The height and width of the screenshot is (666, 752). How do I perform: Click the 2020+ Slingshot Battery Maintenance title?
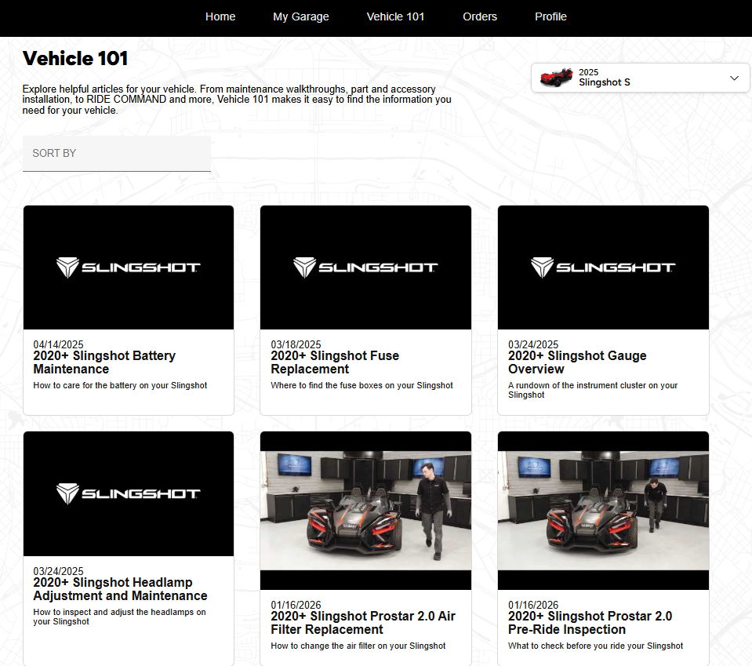click(104, 362)
